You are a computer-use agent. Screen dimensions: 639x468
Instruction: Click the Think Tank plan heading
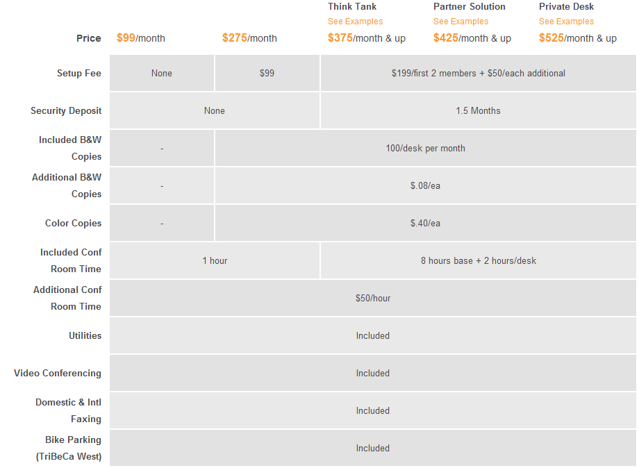coord(352,6)
